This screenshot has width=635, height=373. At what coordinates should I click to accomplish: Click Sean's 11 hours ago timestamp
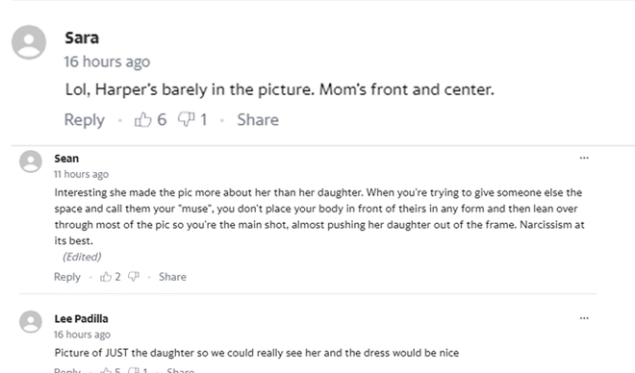[82, 174]
